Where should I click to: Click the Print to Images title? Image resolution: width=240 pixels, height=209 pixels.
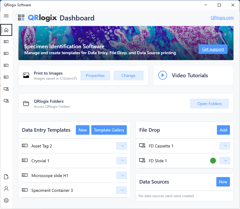[48, 73]
